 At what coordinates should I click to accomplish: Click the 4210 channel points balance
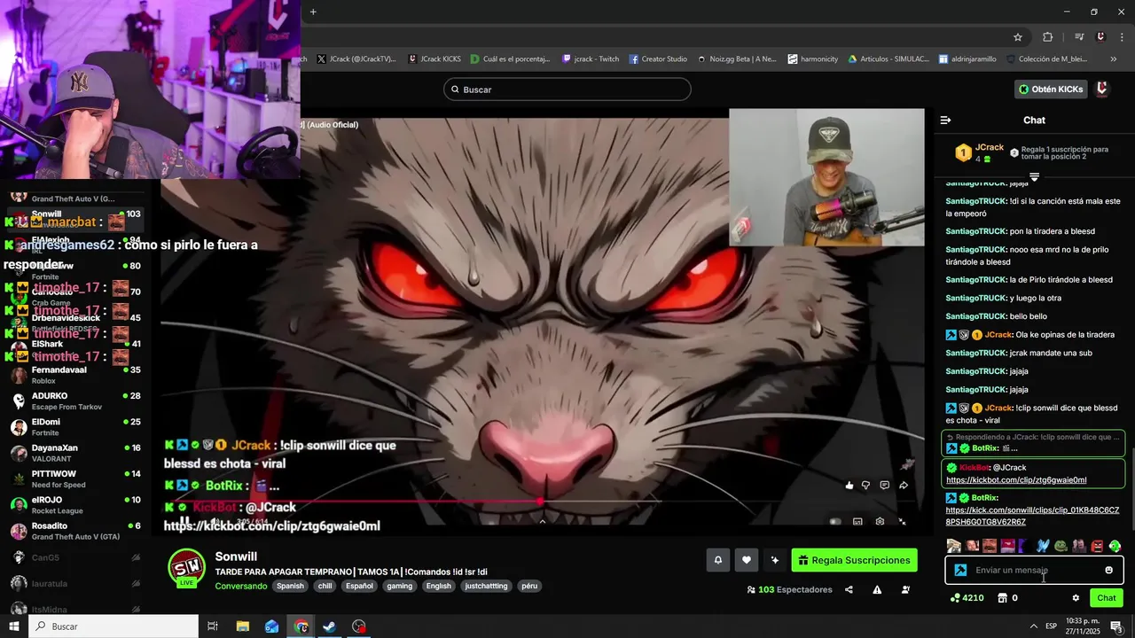coord(967,598)
